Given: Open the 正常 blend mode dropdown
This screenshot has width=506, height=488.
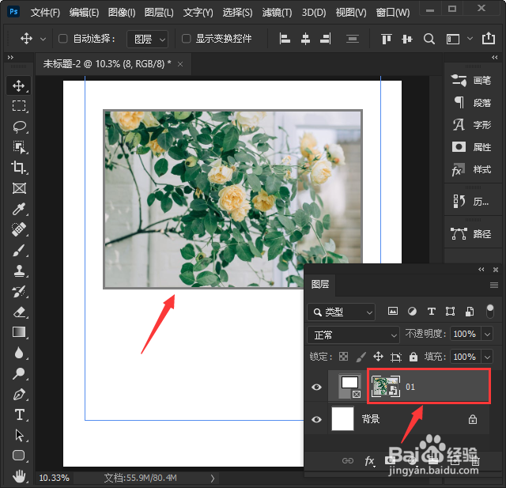Looking at the screenshot, I should point(353,335).
